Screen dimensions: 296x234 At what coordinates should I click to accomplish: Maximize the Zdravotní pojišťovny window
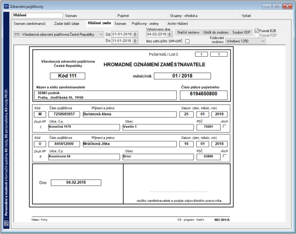tap(277, 7)
